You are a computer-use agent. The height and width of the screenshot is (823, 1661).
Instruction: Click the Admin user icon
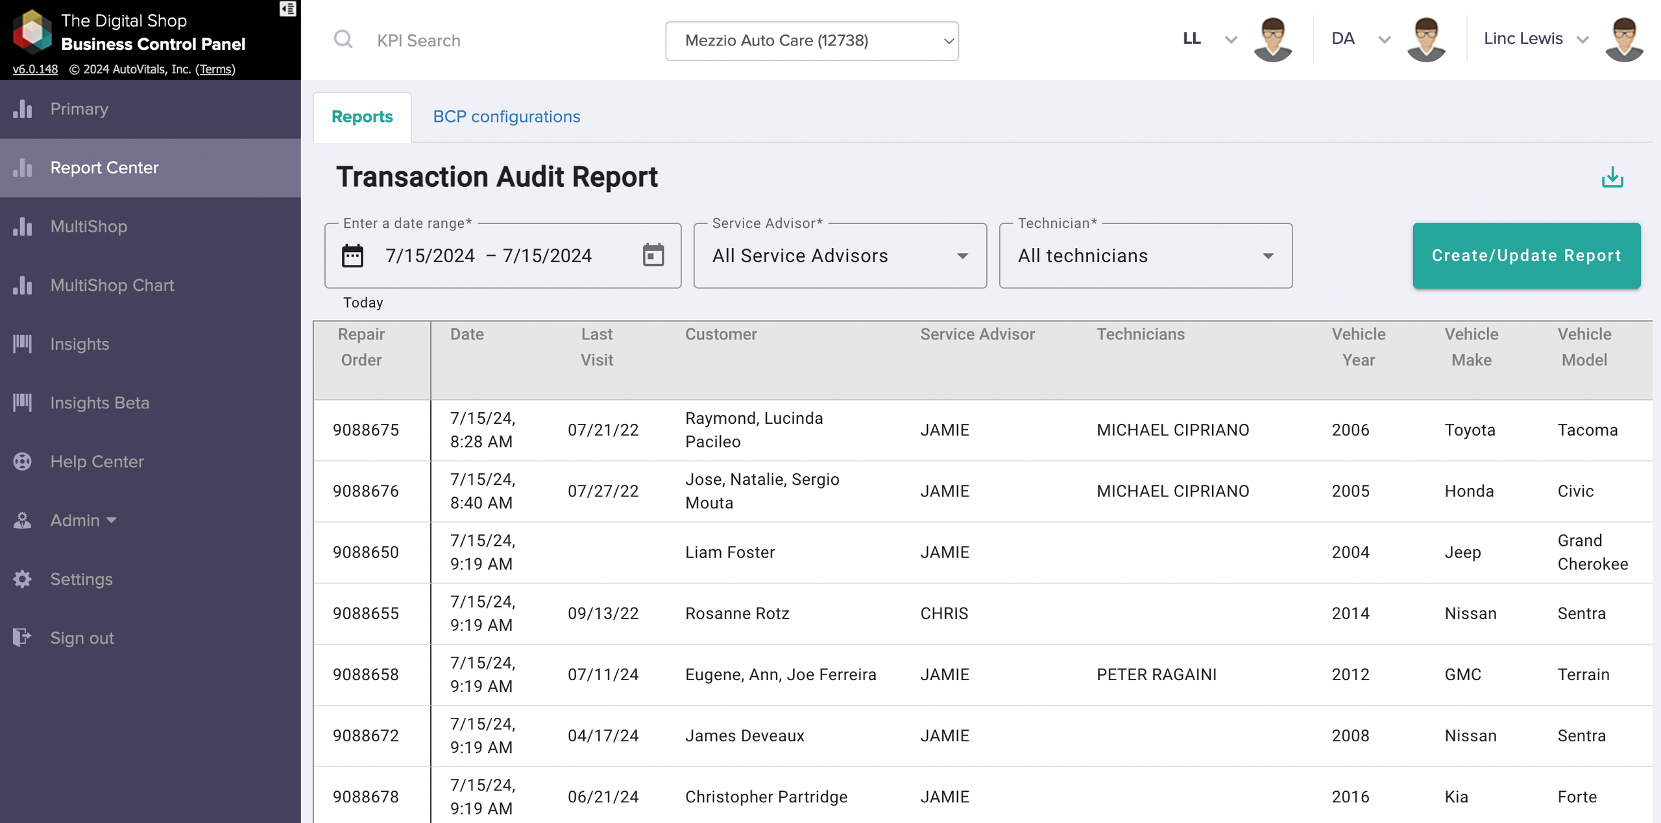coord(23,520)
